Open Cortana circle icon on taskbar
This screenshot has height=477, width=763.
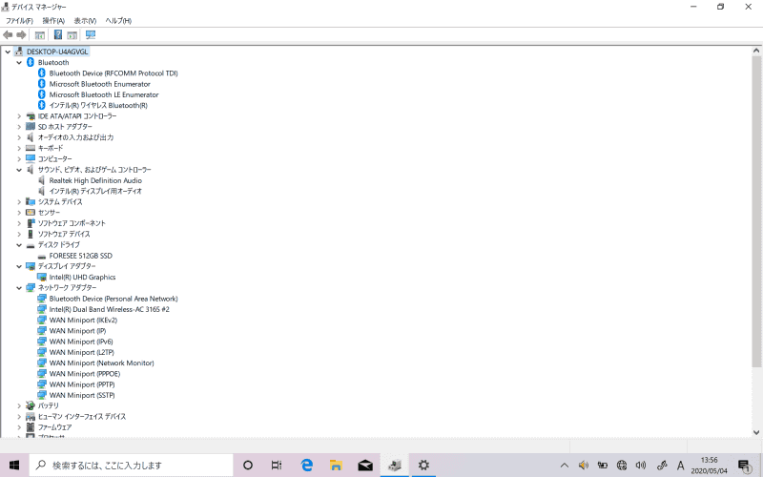point(248,466)
